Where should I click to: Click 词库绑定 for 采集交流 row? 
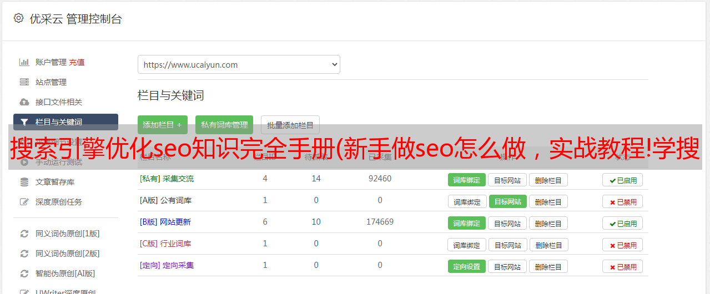[467, 180]
